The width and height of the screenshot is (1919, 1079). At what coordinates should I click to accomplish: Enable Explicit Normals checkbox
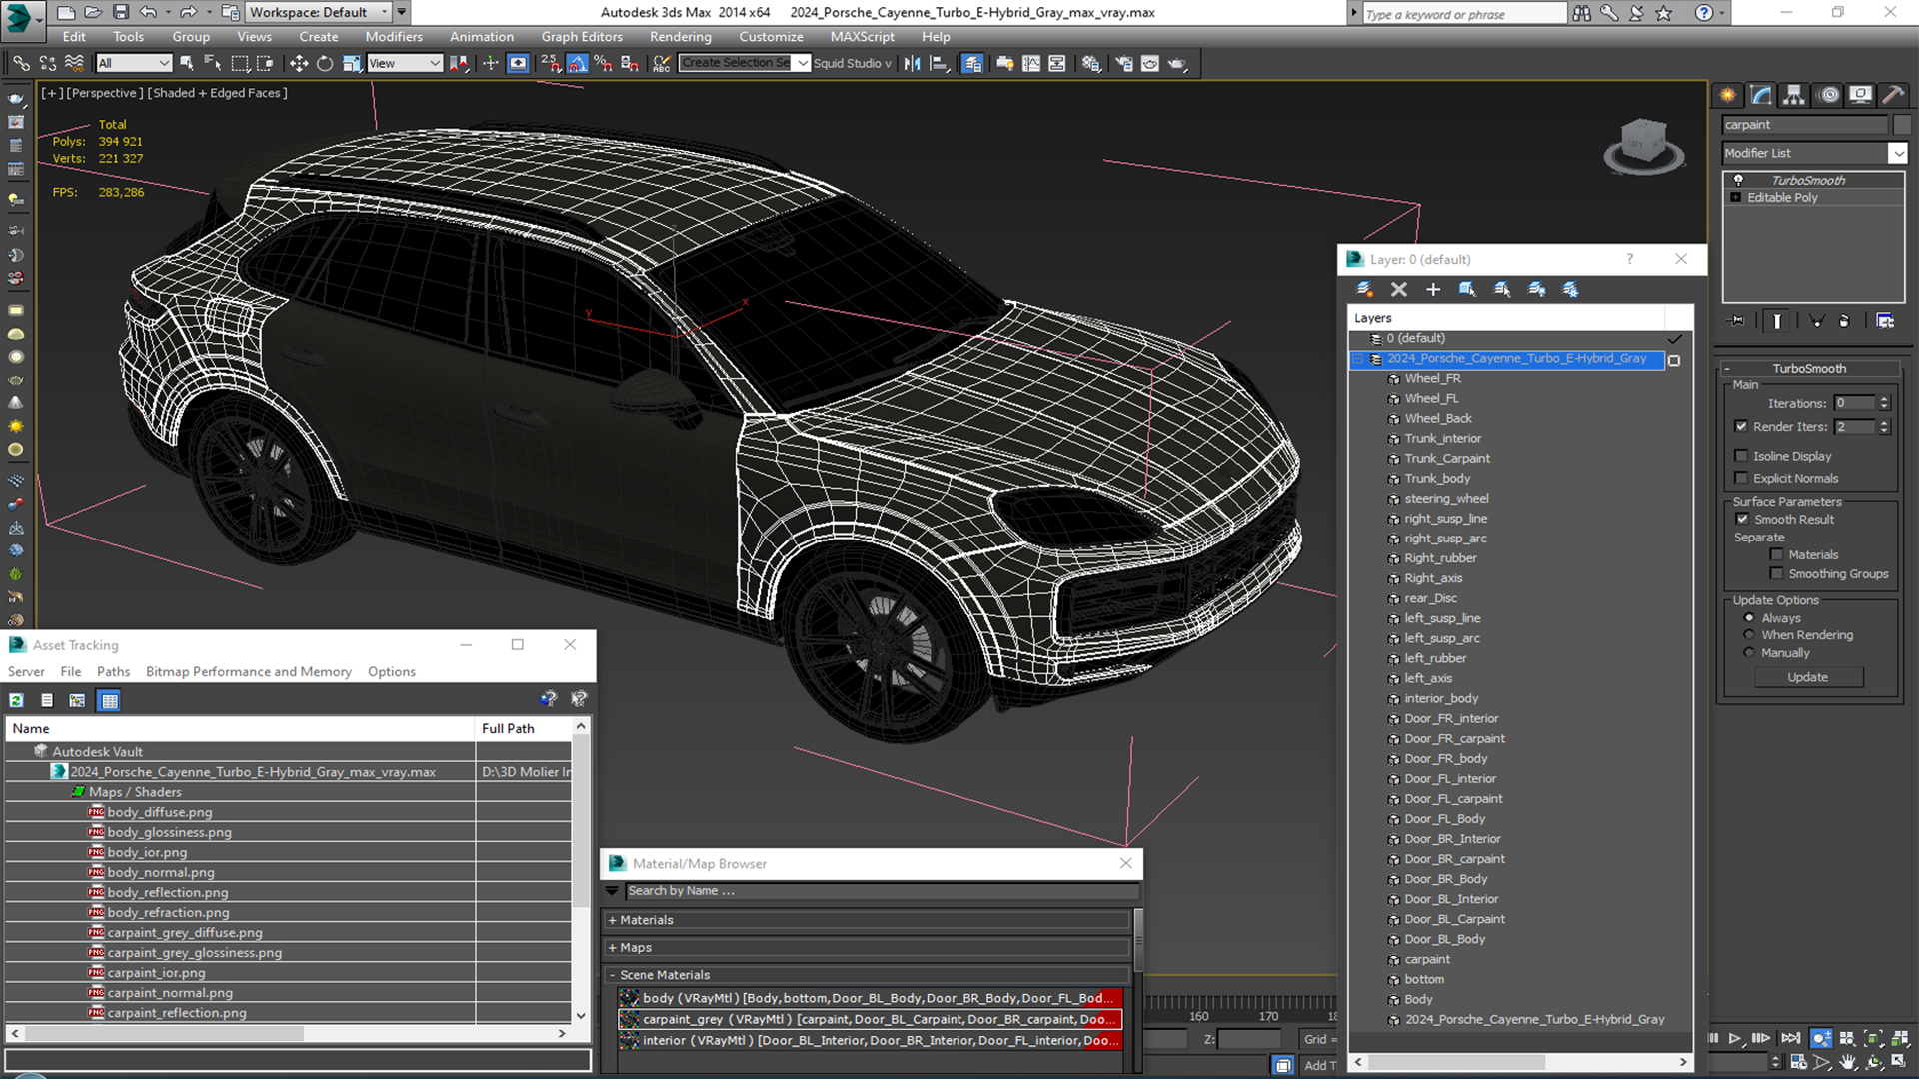[1741, 478]
